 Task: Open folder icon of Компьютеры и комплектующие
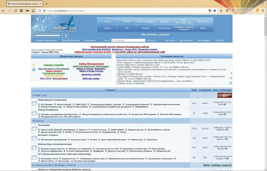34,148
